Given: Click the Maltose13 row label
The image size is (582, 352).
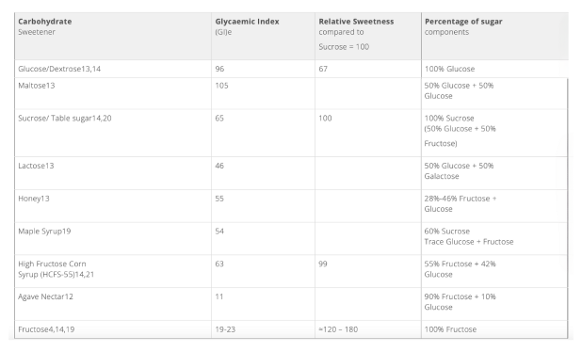Looking at the screenshot, I should click(x=37, y=86).
